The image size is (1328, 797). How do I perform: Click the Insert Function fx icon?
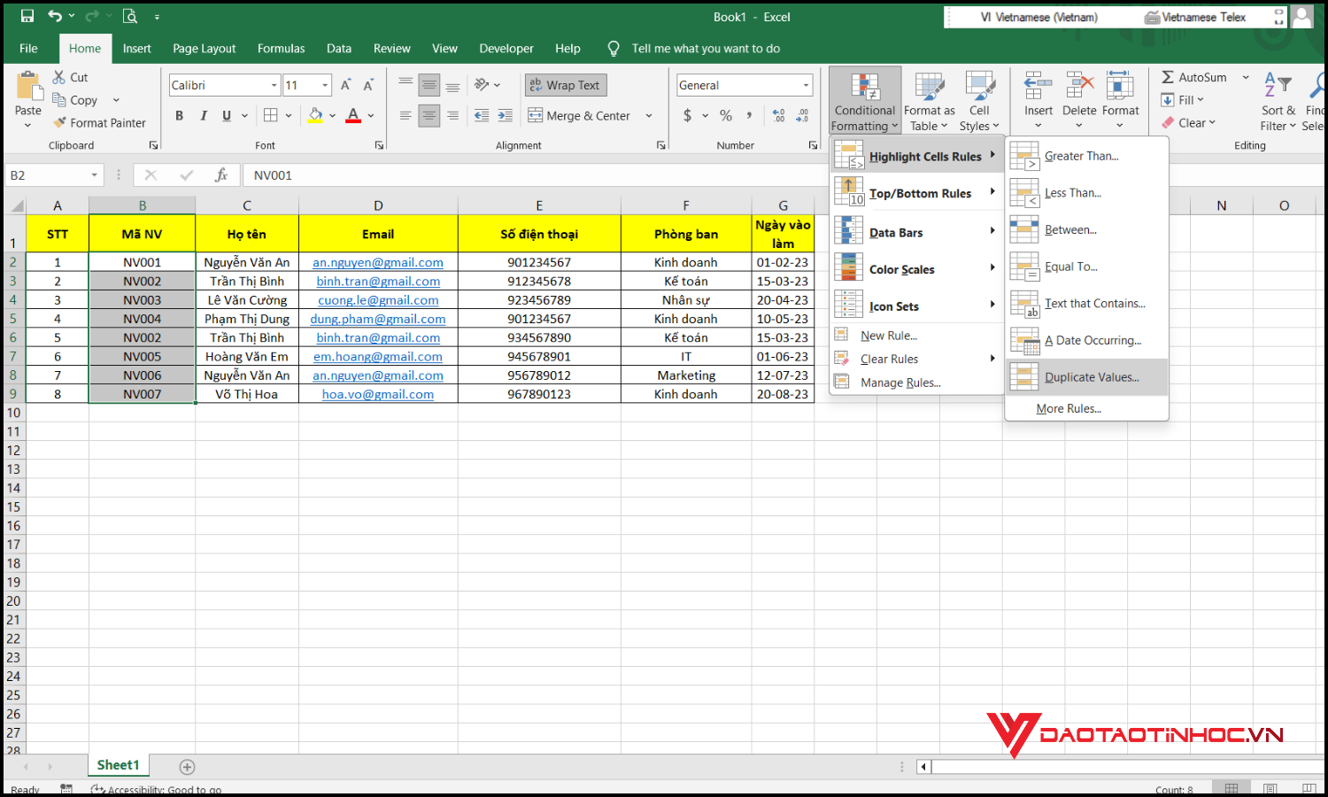pos(221,175)
